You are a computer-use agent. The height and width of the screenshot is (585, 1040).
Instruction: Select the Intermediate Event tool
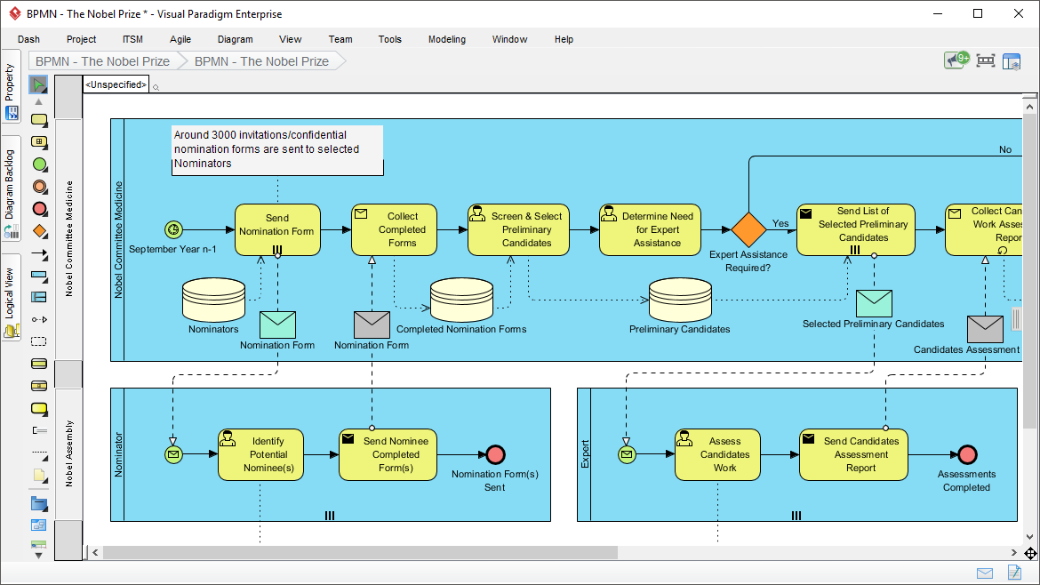(38, 187)
